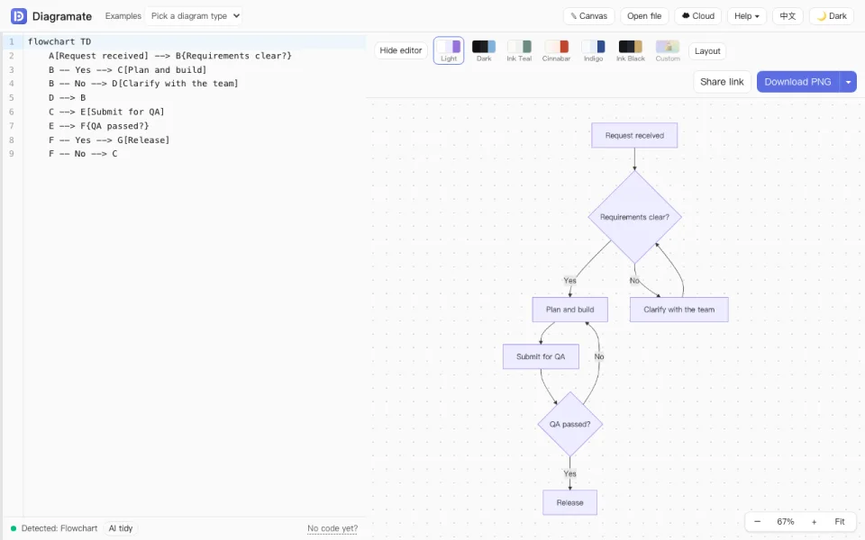Select the Ink Teal theme swatch
This screenshot has width=865, height=540.
coord(519,50)
